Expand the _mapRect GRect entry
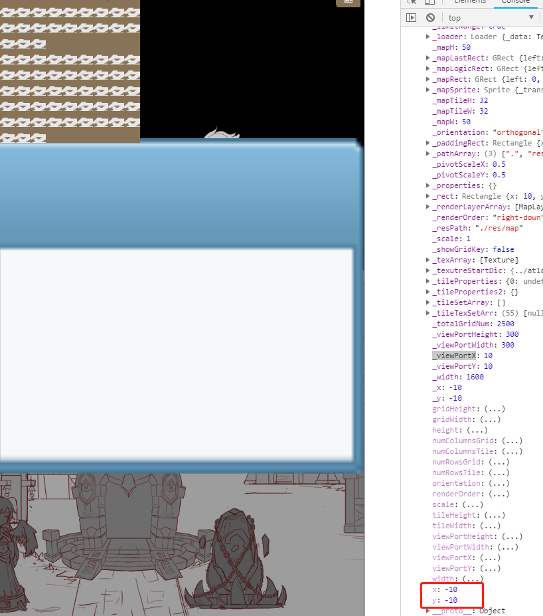Screen dimensions: 543x616 [427, 79]
